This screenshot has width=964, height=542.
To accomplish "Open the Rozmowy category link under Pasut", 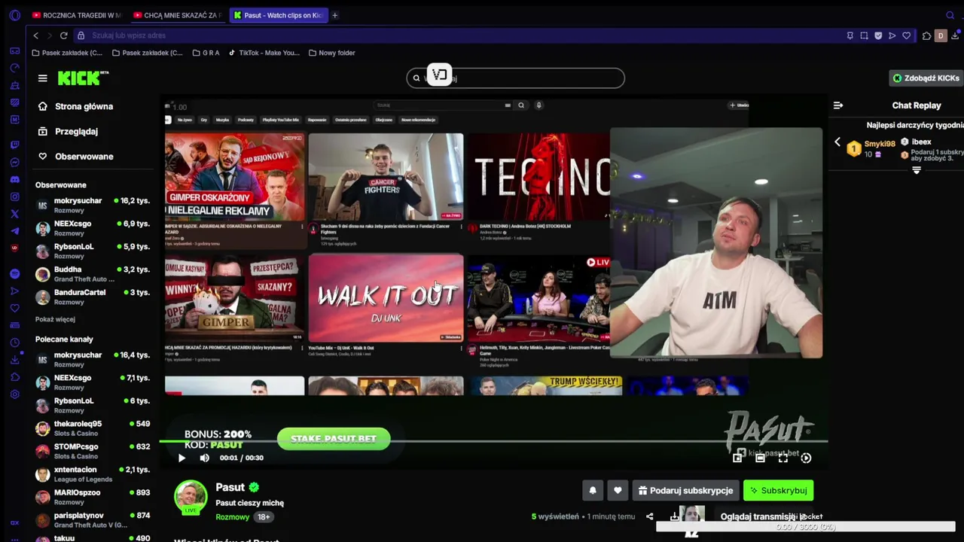I will tap(232, 517).
